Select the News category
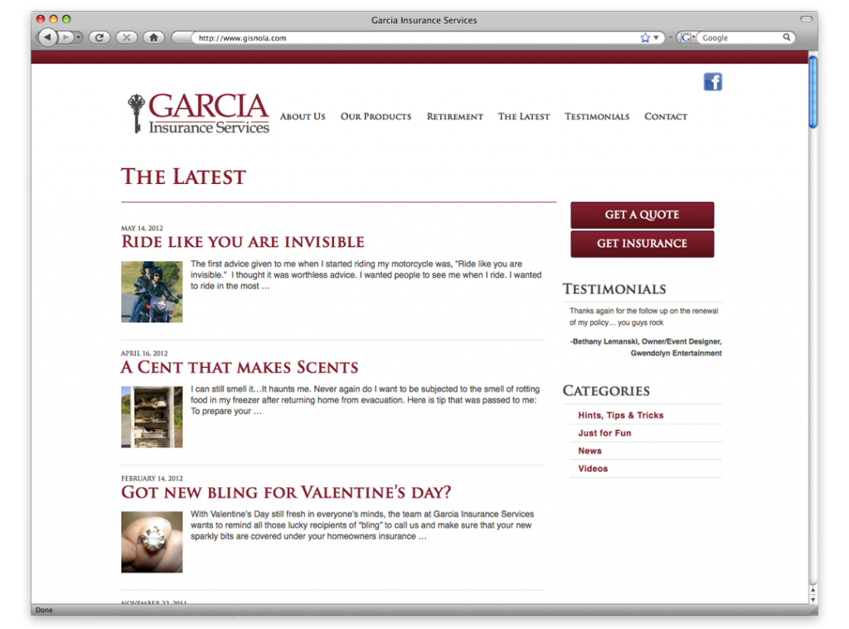Viewport: 849px width, 629px height. point(589,451)
